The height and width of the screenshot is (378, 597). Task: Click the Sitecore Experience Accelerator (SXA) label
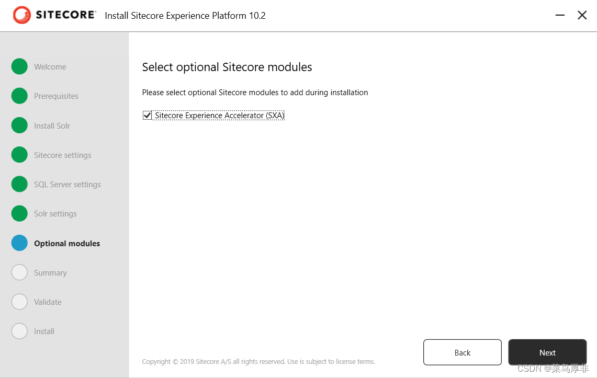tap(219, 116)
